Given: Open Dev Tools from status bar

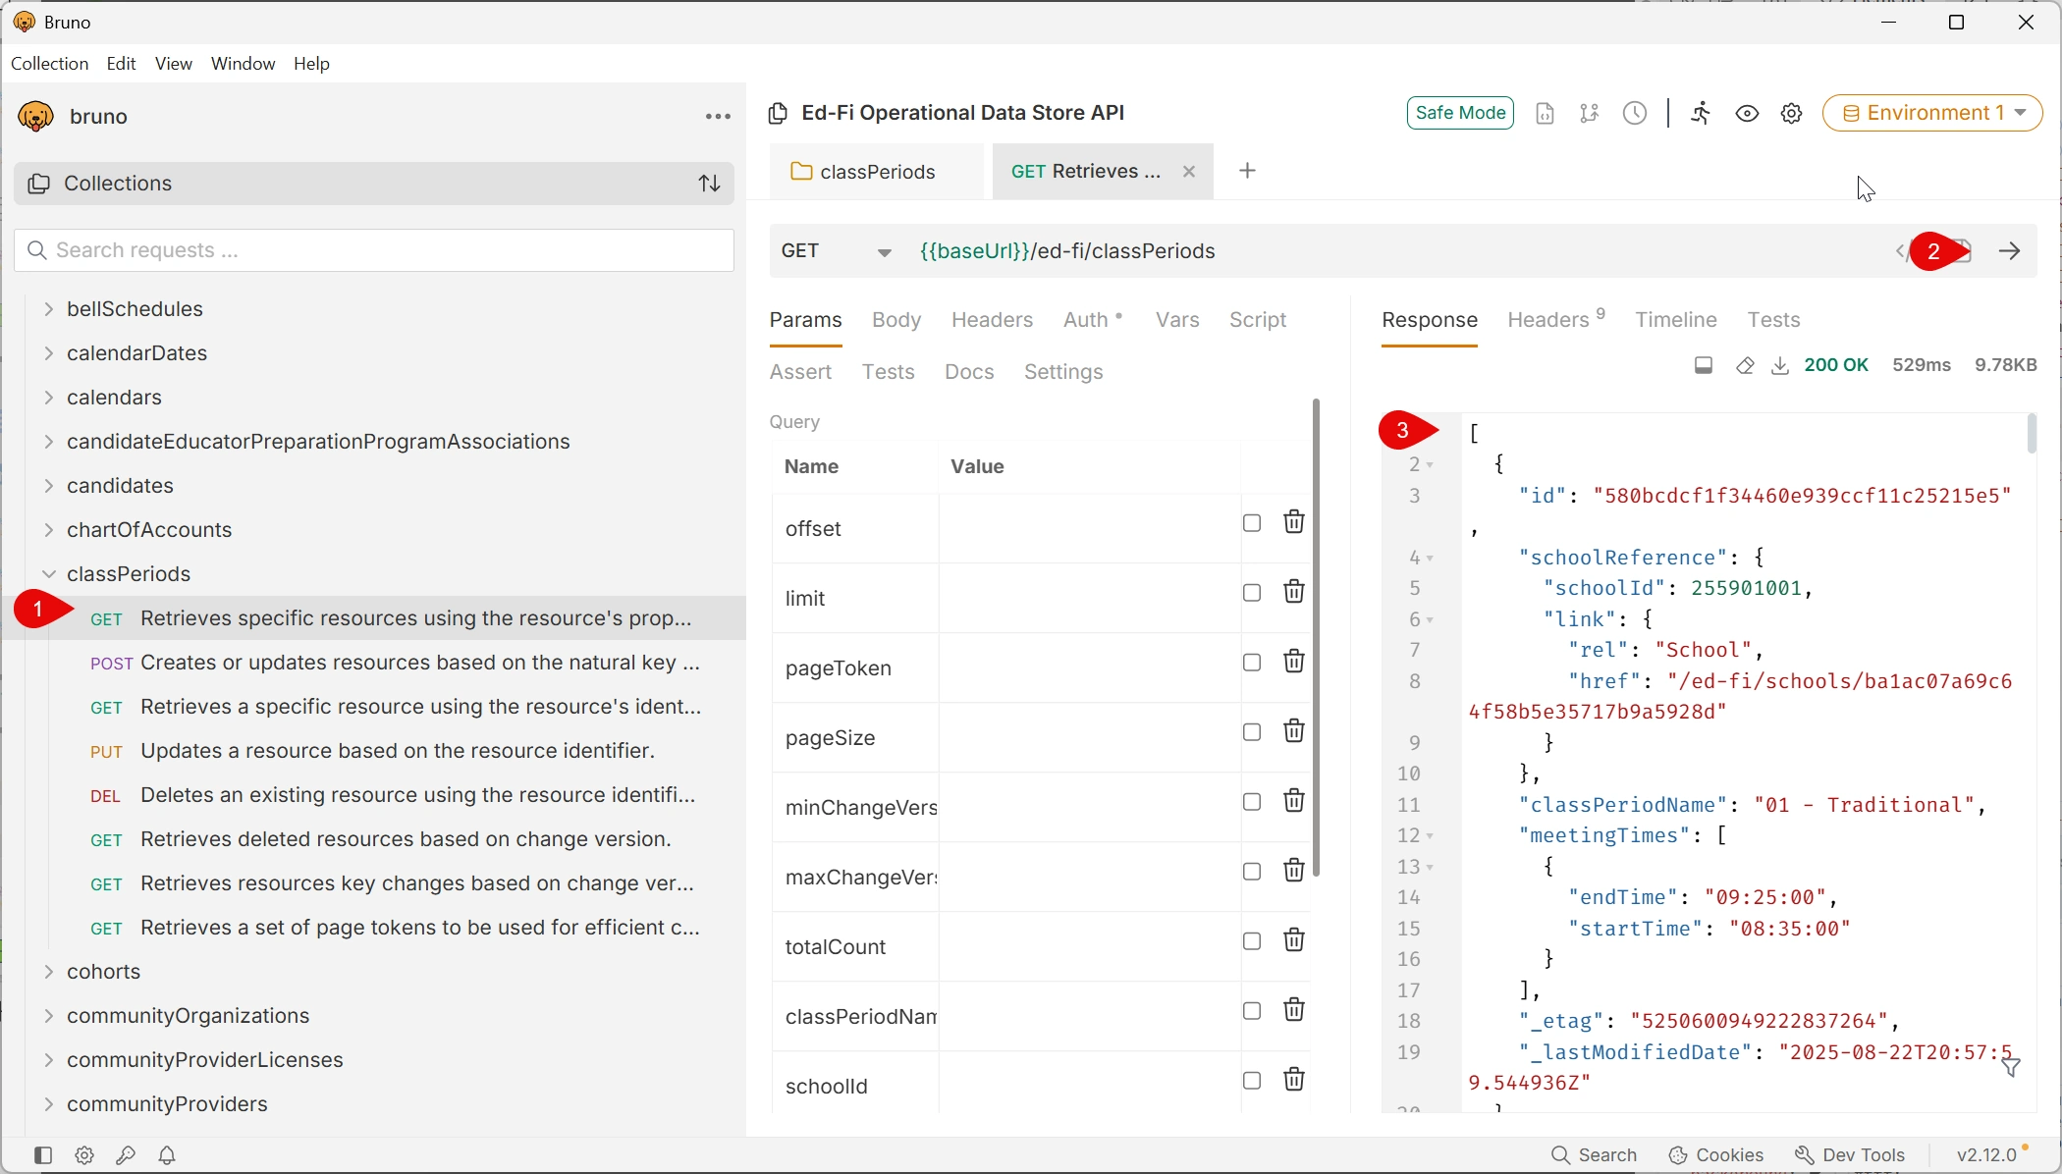Looking at the screenshot, I should (x=1850, y=1155).
